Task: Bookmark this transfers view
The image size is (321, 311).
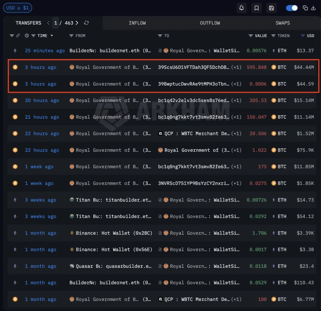Action: coord(256,8)
